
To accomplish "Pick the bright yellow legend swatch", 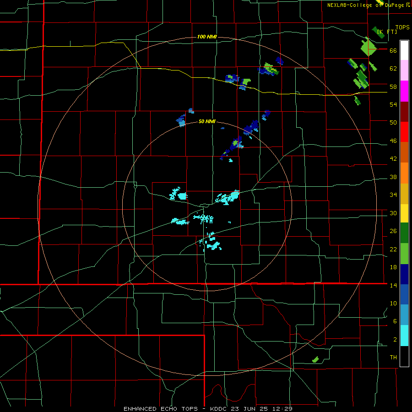I will (404, 213).
